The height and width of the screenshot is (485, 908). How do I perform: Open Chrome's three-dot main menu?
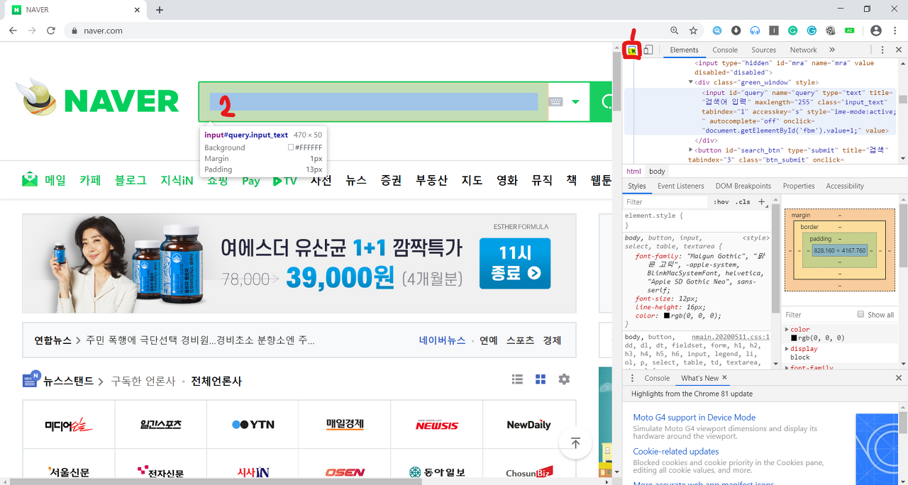click(x=895, y=30)
